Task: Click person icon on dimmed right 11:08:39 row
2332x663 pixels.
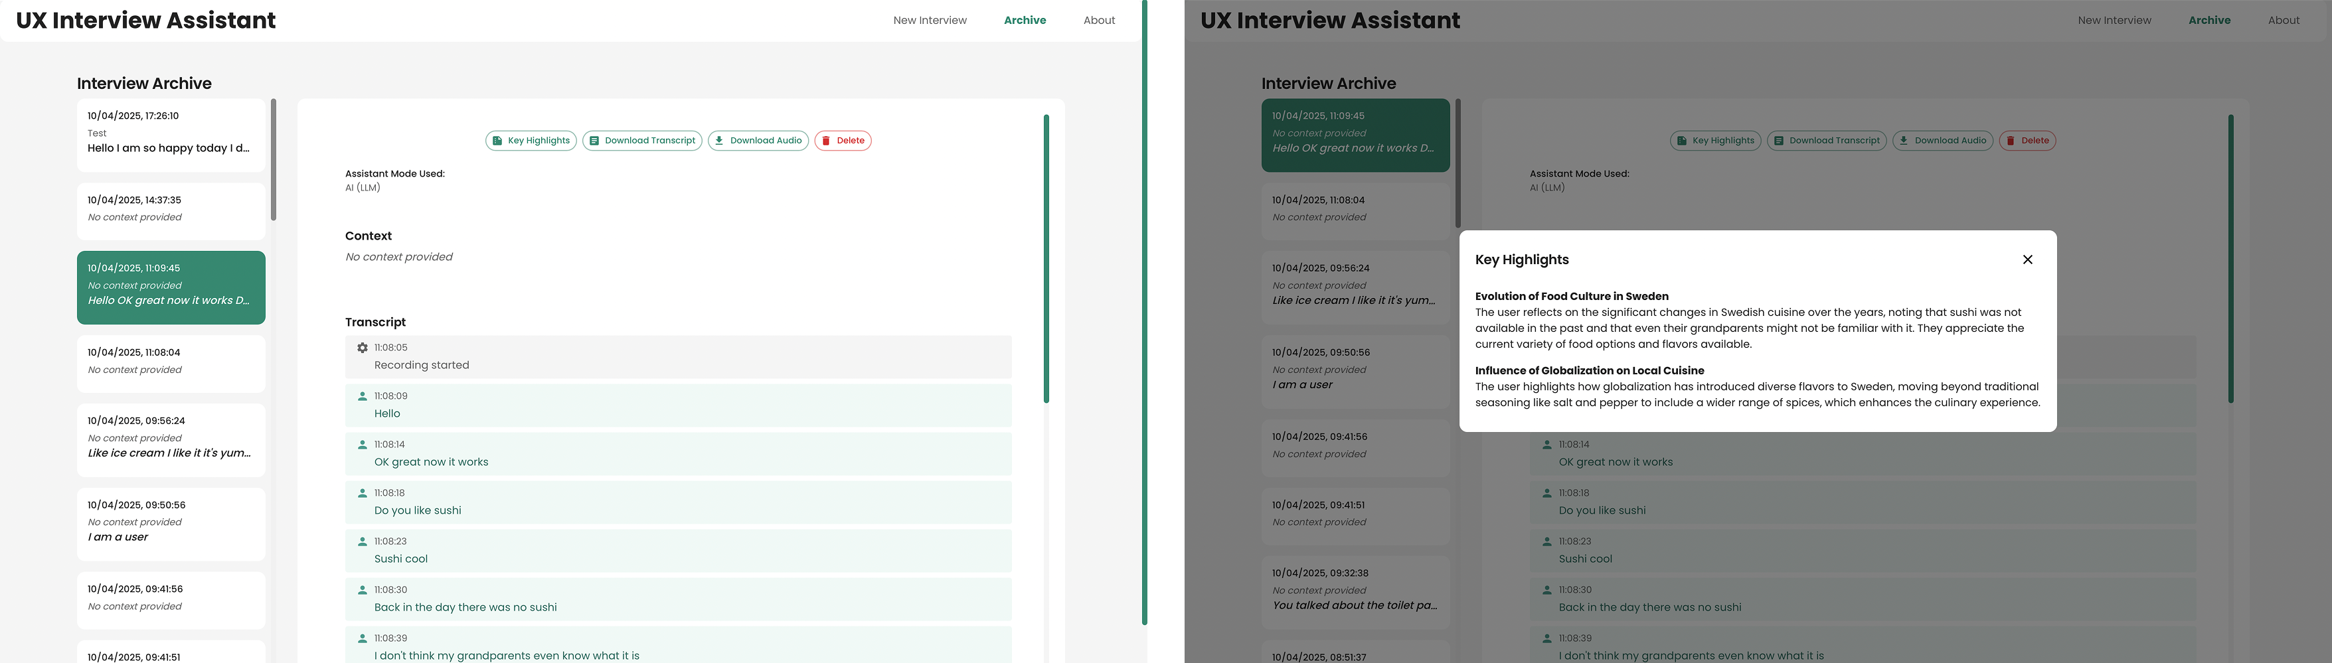Action: 1547,638
